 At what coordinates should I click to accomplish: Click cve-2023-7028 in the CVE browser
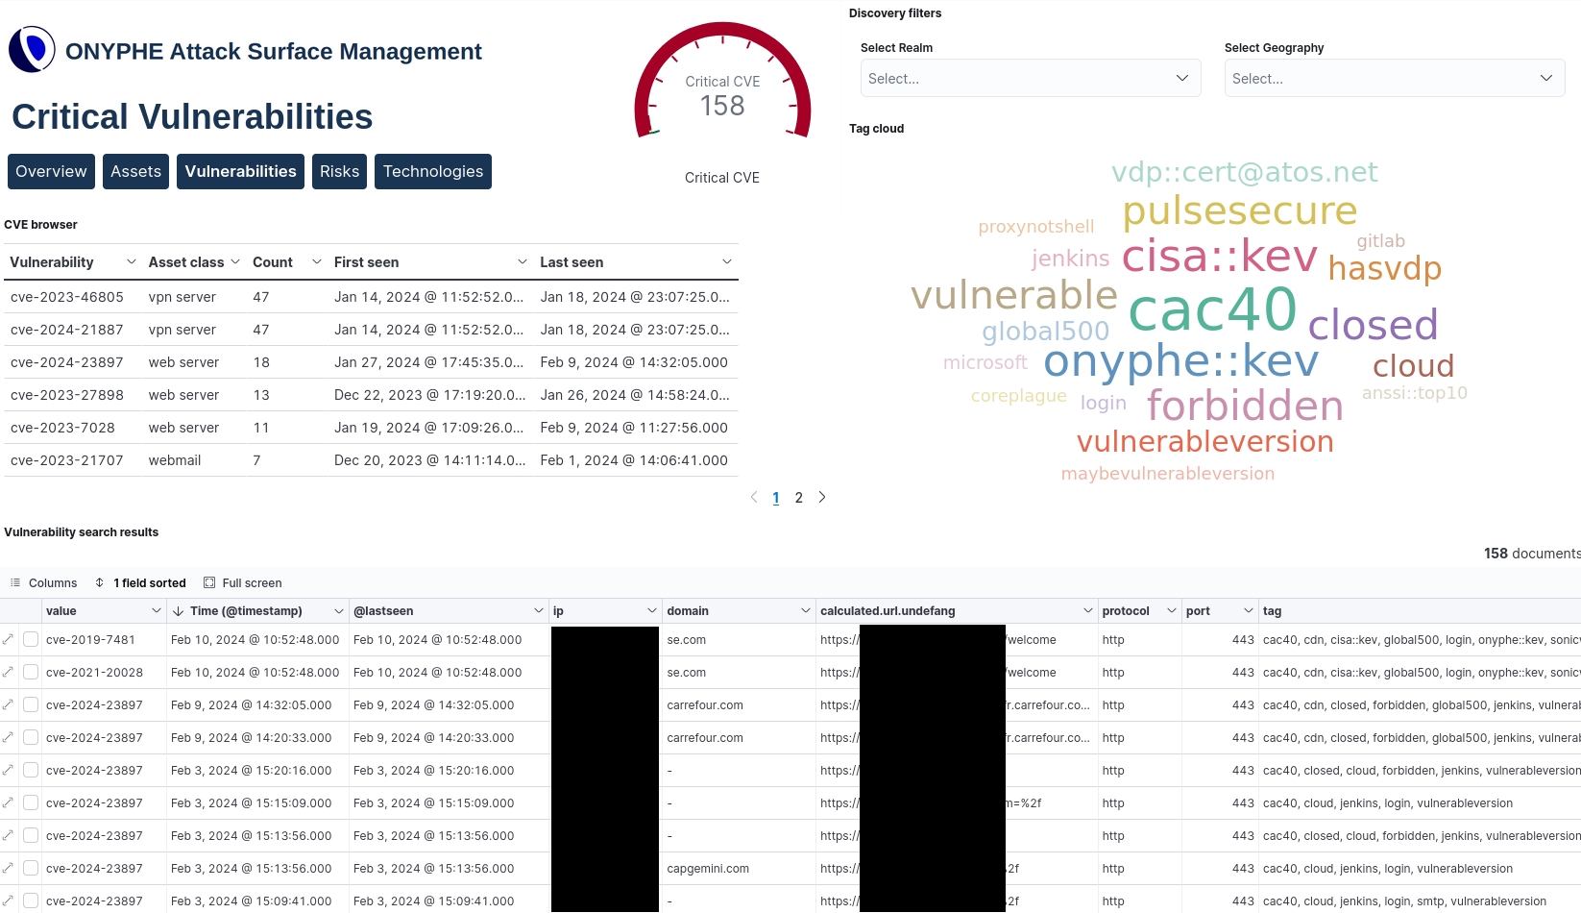62,428
